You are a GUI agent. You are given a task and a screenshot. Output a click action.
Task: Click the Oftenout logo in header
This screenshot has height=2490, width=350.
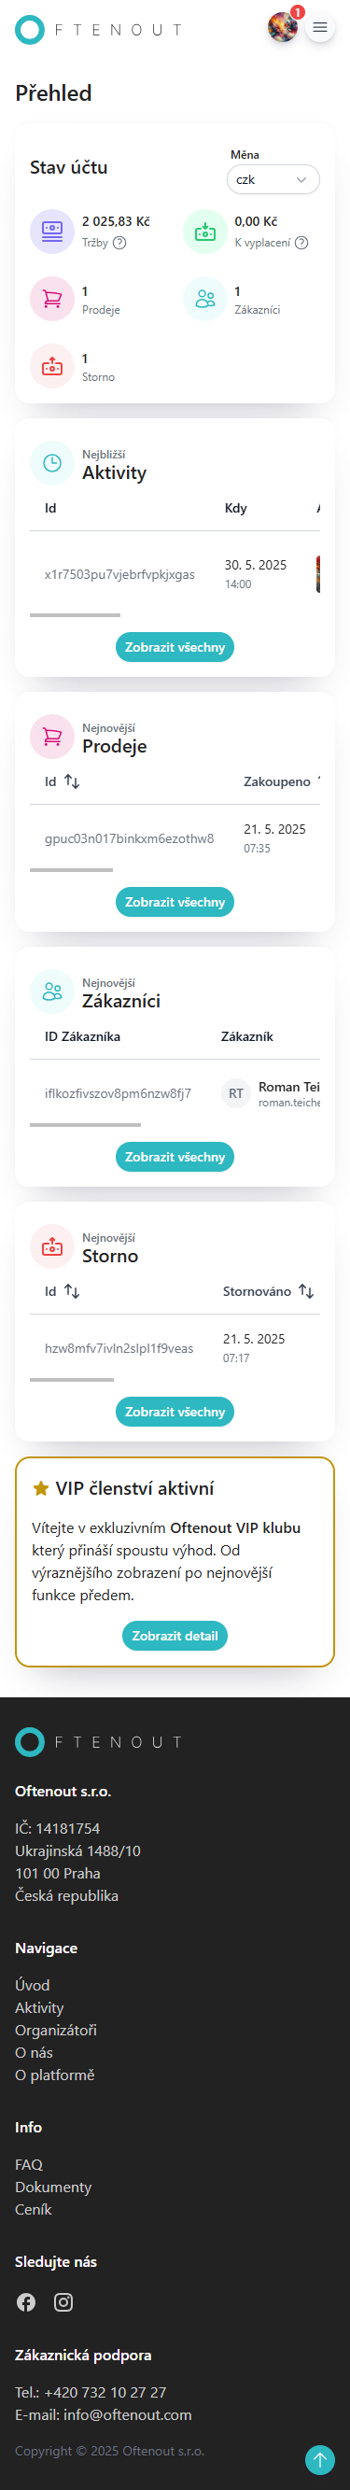pos(99,30)
